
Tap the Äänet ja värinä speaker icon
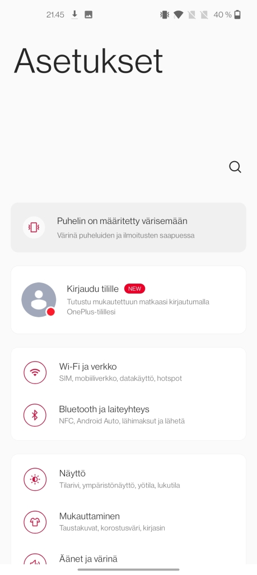[35, 559]
